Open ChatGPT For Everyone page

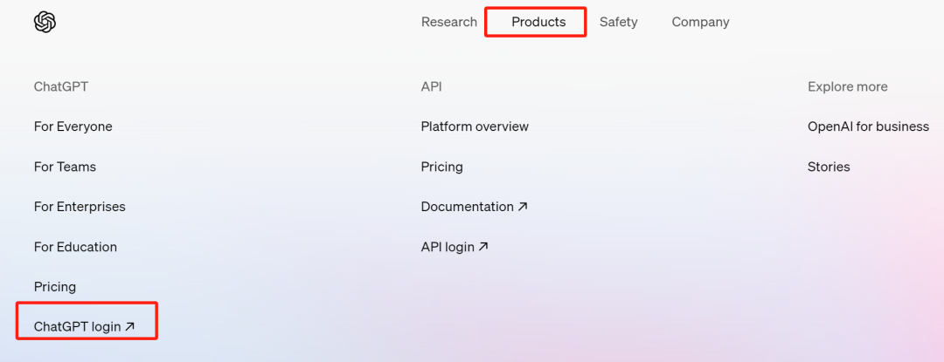(x=73, y=126)
